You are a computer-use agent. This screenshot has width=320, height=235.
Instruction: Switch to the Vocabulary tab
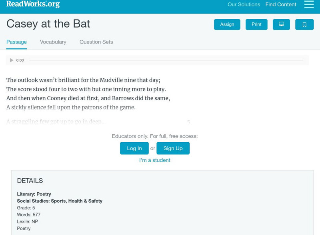tap(53, 42)
